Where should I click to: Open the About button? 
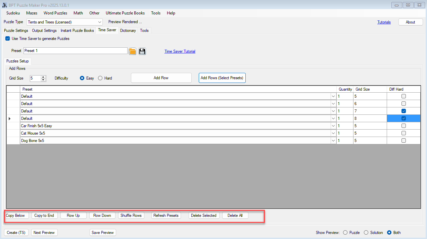410,22
